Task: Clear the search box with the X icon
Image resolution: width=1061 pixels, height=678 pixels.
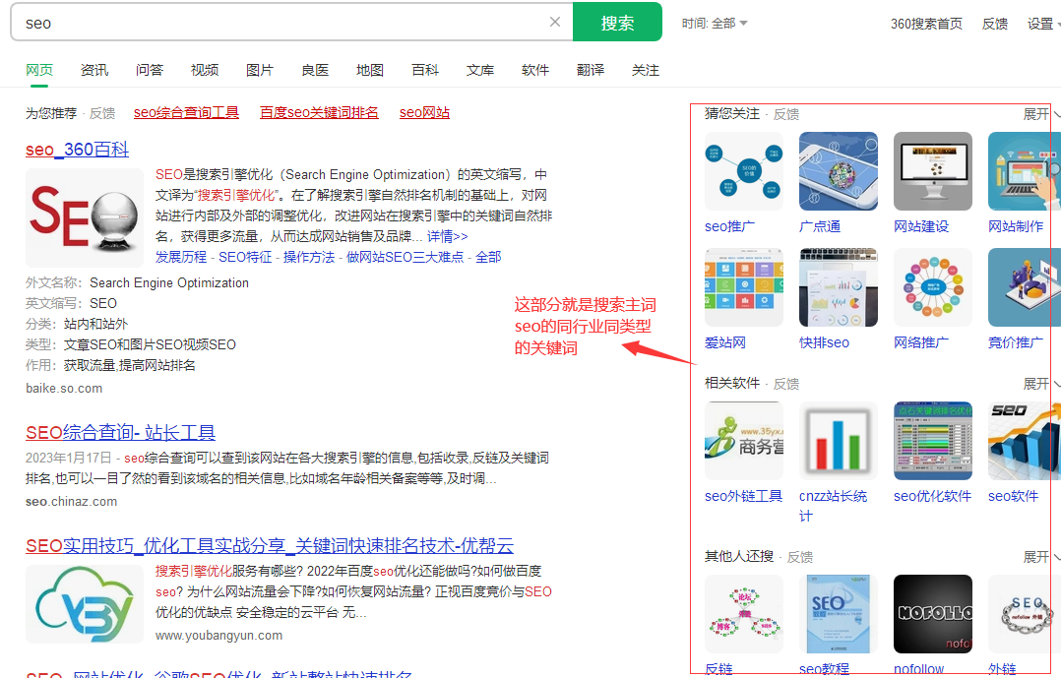Action: point(555,23)
